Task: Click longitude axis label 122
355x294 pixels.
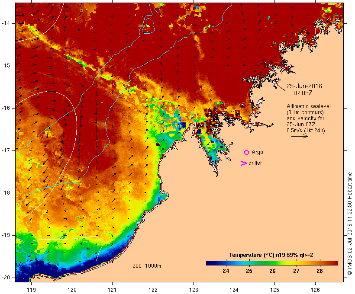Action: click(x=153, y=290)
